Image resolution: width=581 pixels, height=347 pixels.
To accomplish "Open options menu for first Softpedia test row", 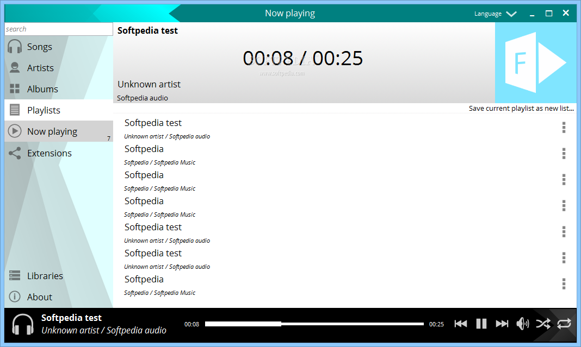I will 564,127.
